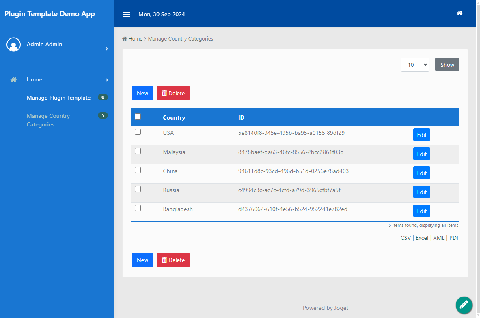
Task: Edit the Malaysia row
Action: 421,154
